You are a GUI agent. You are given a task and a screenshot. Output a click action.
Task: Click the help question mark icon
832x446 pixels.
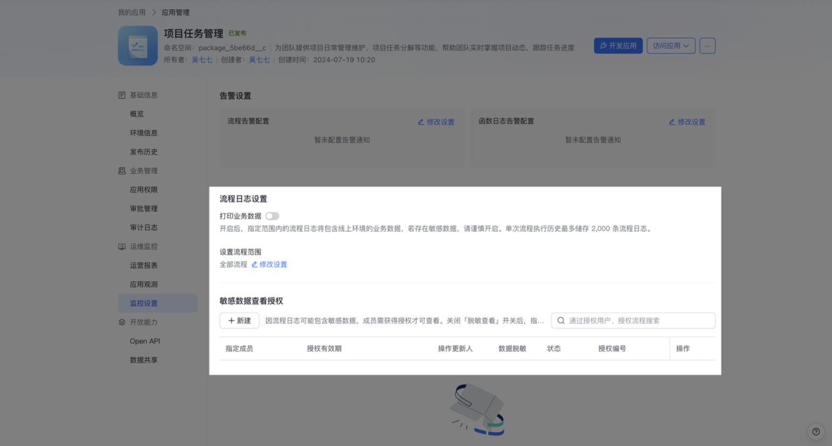coord(816,431)
